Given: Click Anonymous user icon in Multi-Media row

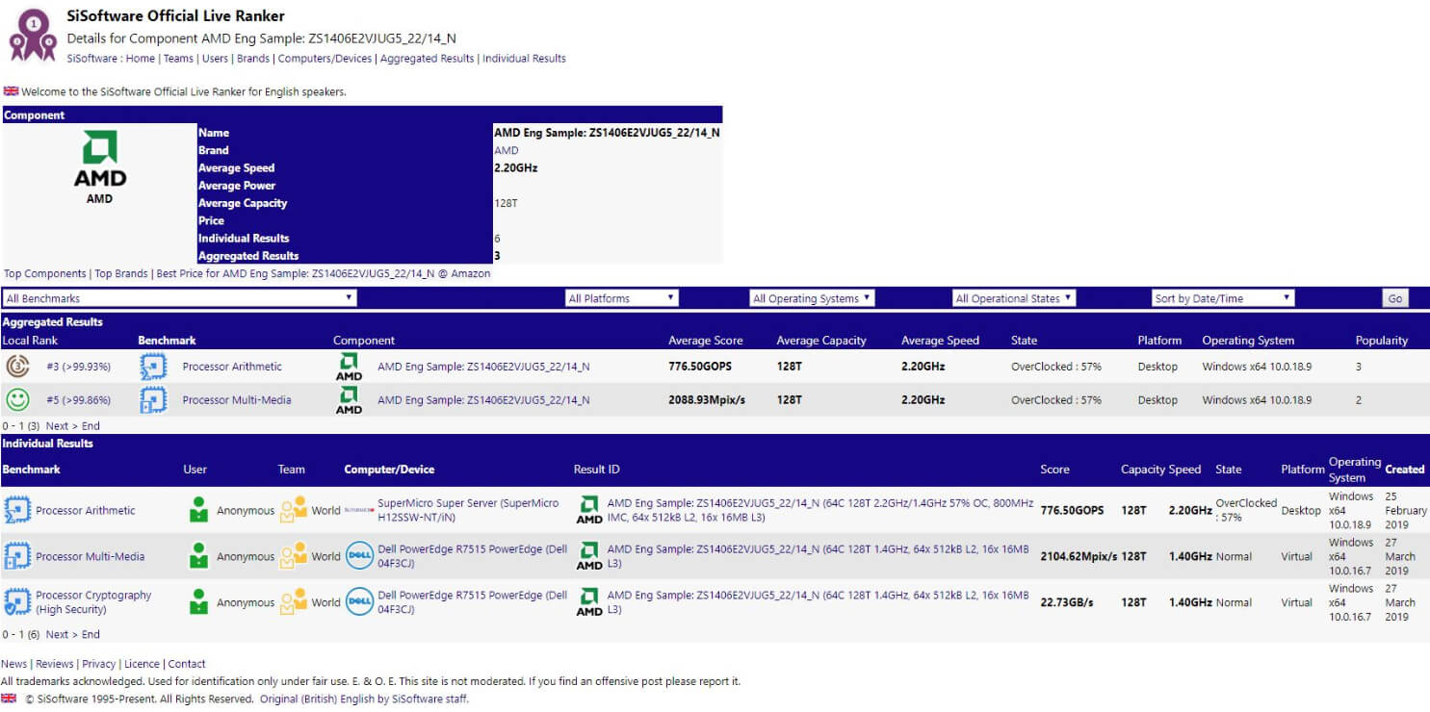Looking at the screenshot, I should (198, 556).
